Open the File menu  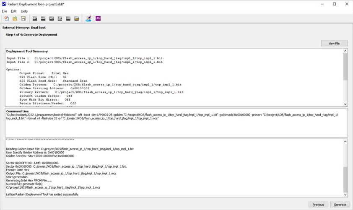4,11
